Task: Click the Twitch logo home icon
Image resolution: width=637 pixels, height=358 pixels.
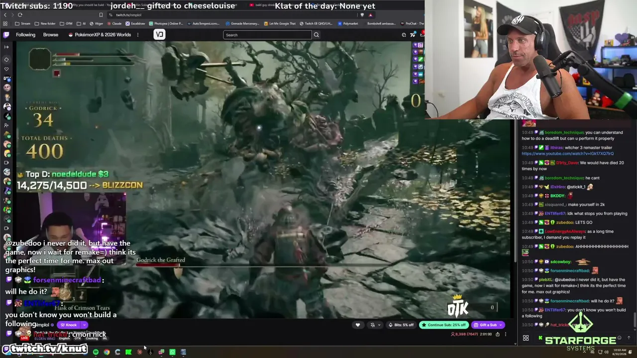Action: pyautogui.click(x=6, y=35)
